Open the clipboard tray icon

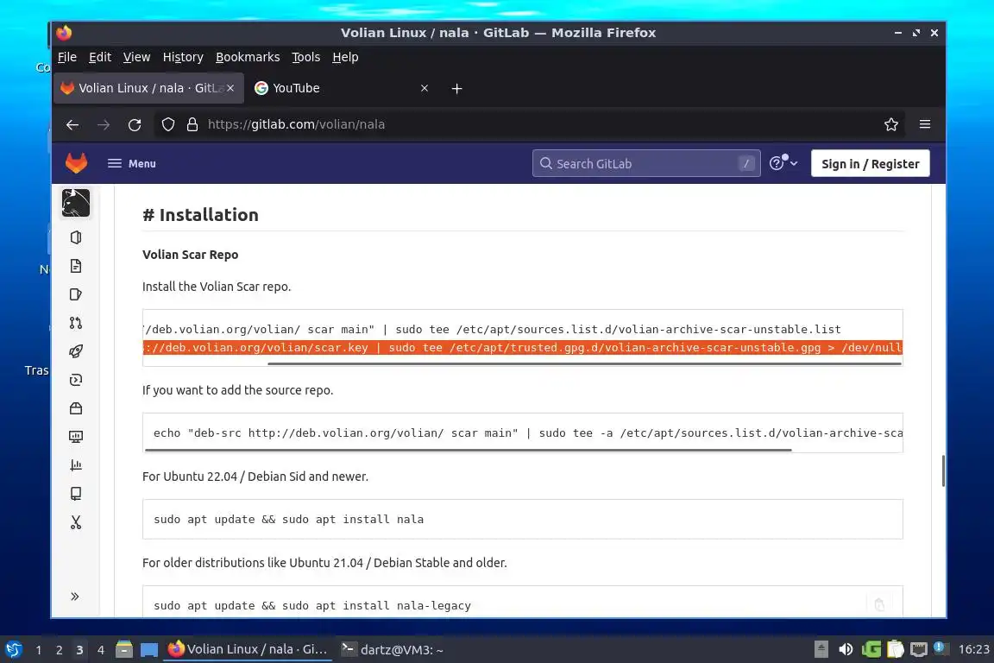[895, 650]
